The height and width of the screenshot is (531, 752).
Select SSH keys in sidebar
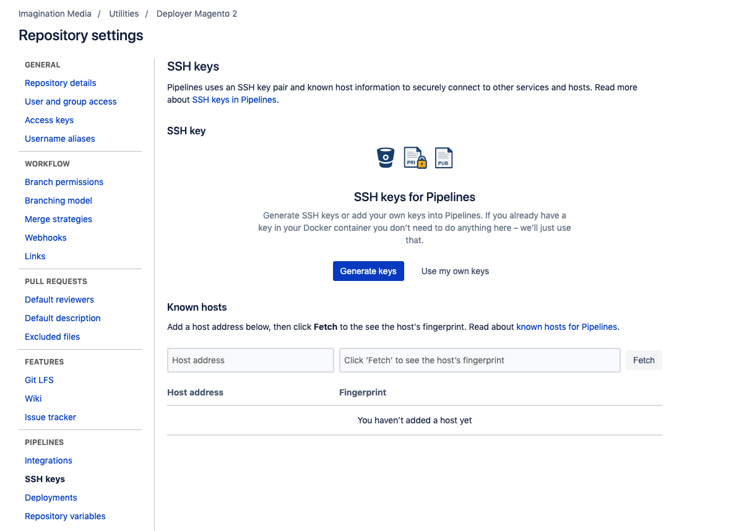coord(45,479)
